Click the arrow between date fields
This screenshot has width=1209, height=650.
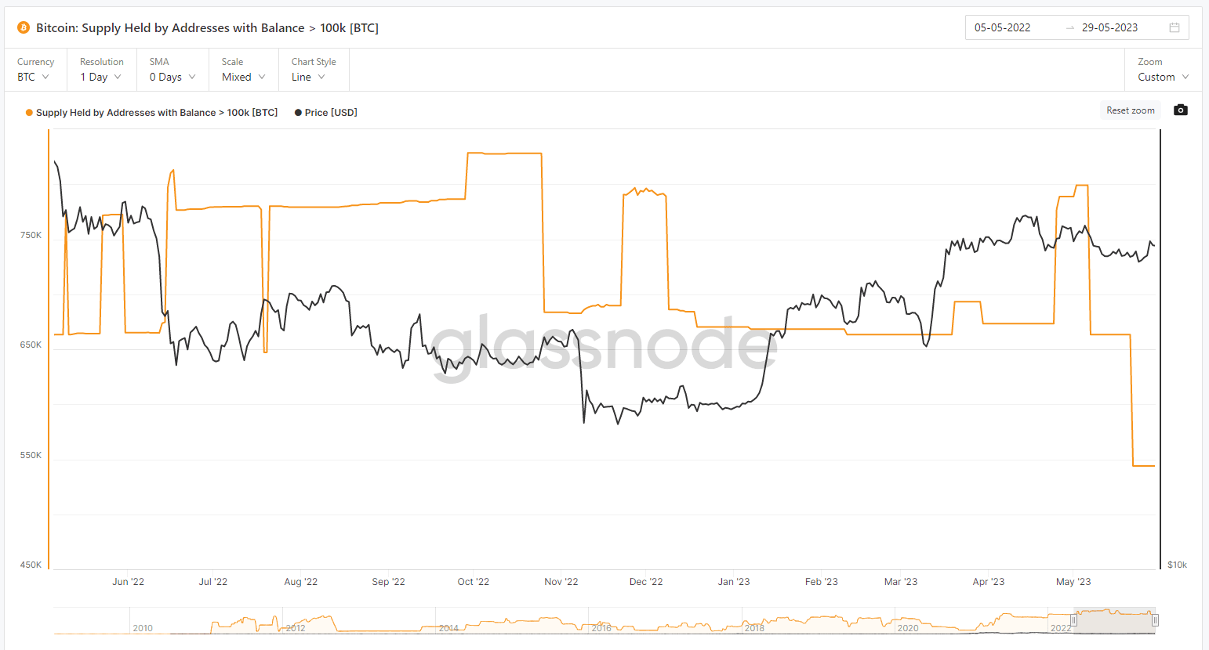click(x=1070, y=27)
